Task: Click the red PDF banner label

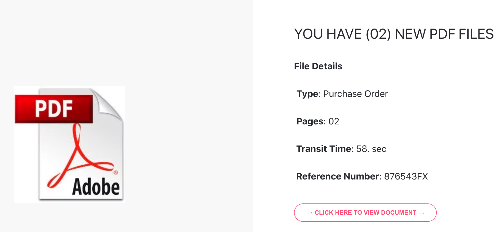Action: 54,109
